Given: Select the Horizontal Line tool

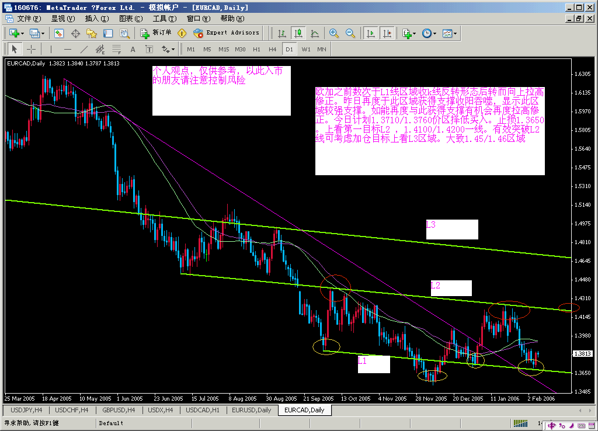Looking at the screenshot, I should 67,49.
